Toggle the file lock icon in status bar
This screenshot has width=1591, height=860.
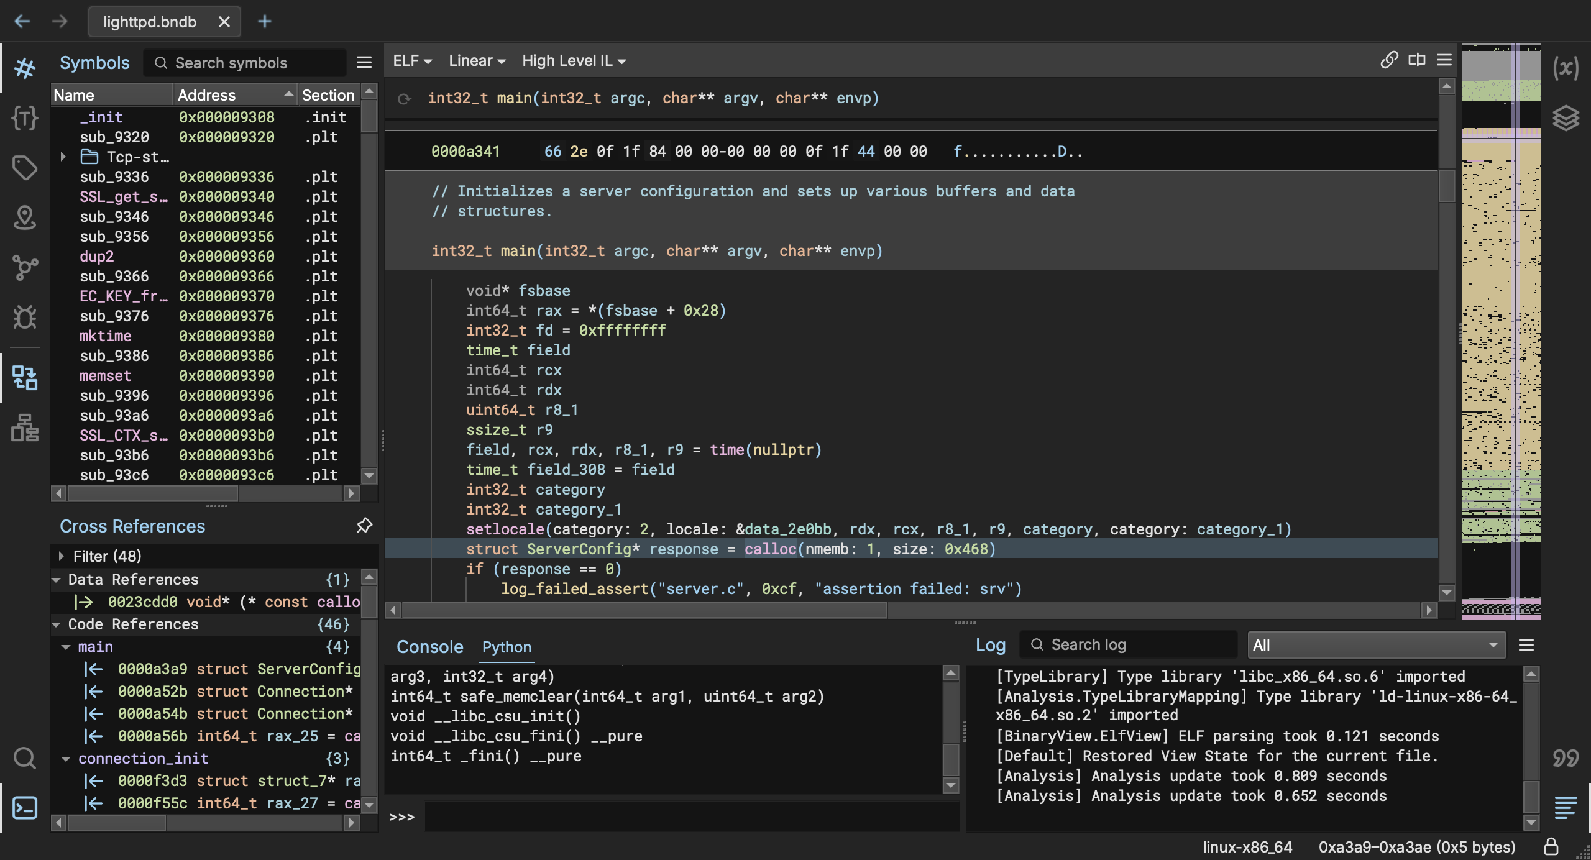[1551, 846]
